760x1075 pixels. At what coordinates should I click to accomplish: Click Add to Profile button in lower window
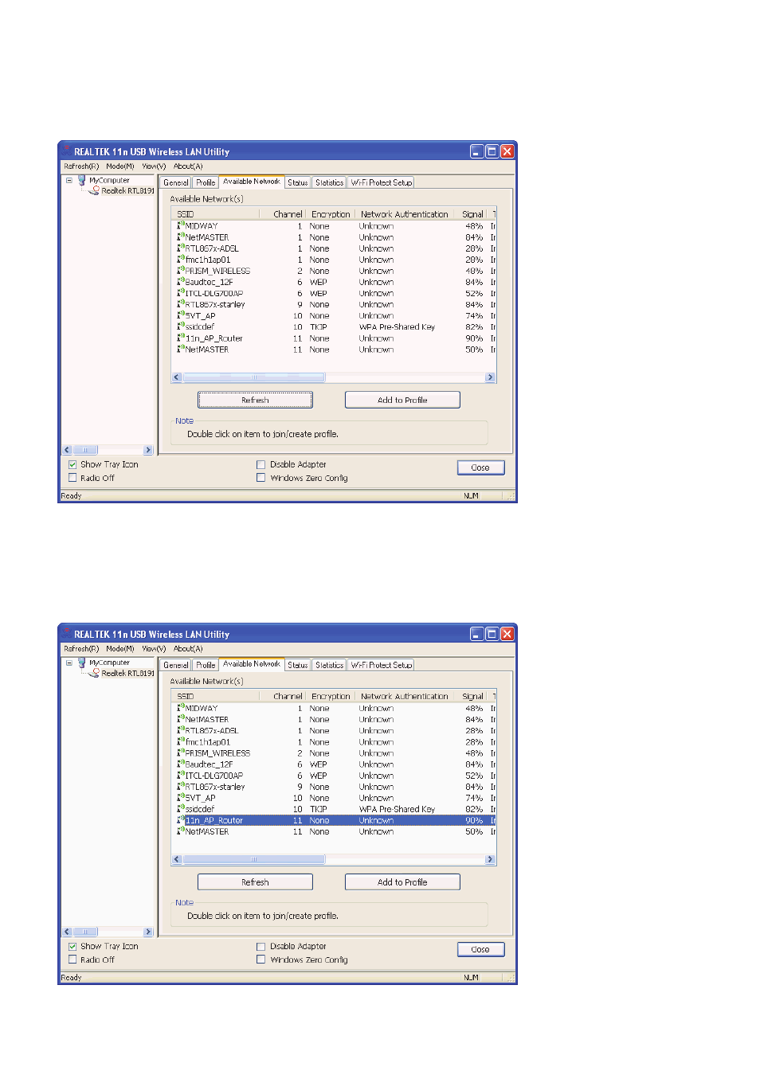pyautogui.click(x=402, y=882)
